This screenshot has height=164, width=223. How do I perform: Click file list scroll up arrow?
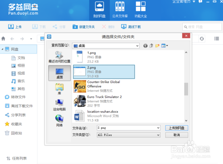click(186, 52)
